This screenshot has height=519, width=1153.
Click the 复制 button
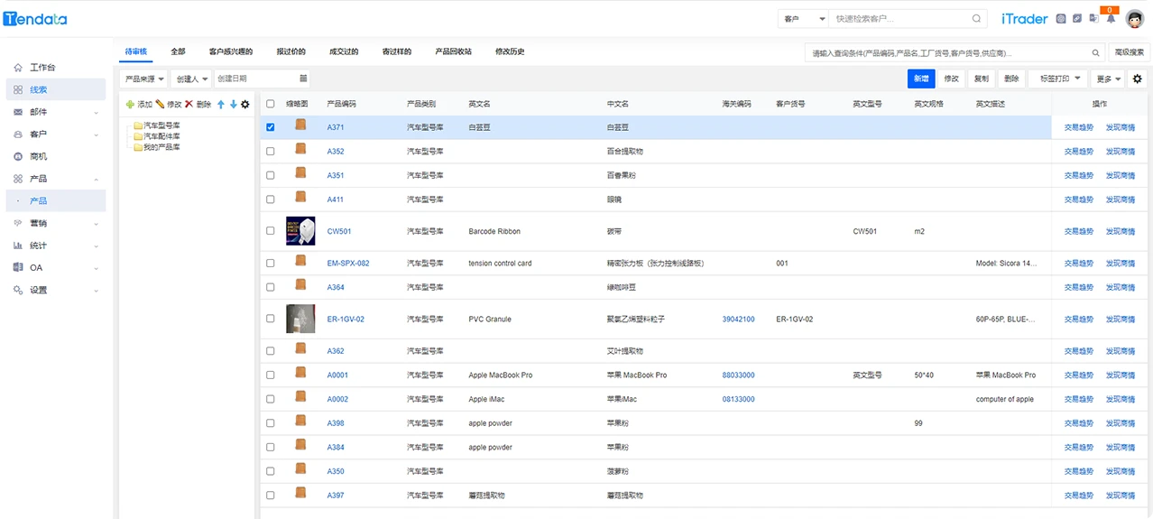click(981, 79)
